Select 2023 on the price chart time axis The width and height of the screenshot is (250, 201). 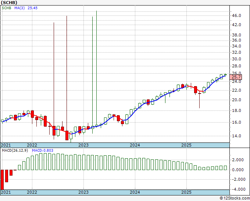(83, 145)
